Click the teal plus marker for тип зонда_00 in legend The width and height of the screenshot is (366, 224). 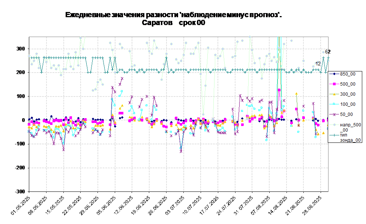(334, 135)
